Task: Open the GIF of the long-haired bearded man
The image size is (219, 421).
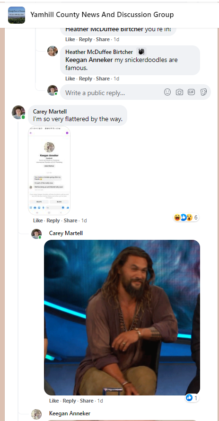Action: tap(122, 317)
